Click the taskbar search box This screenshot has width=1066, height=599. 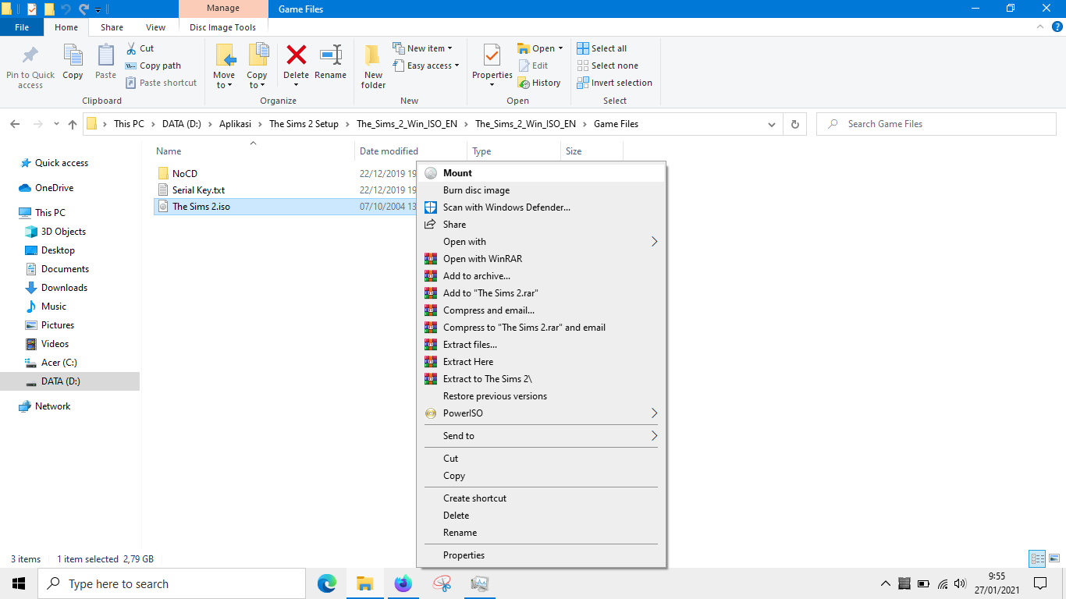tap(172, 583)
